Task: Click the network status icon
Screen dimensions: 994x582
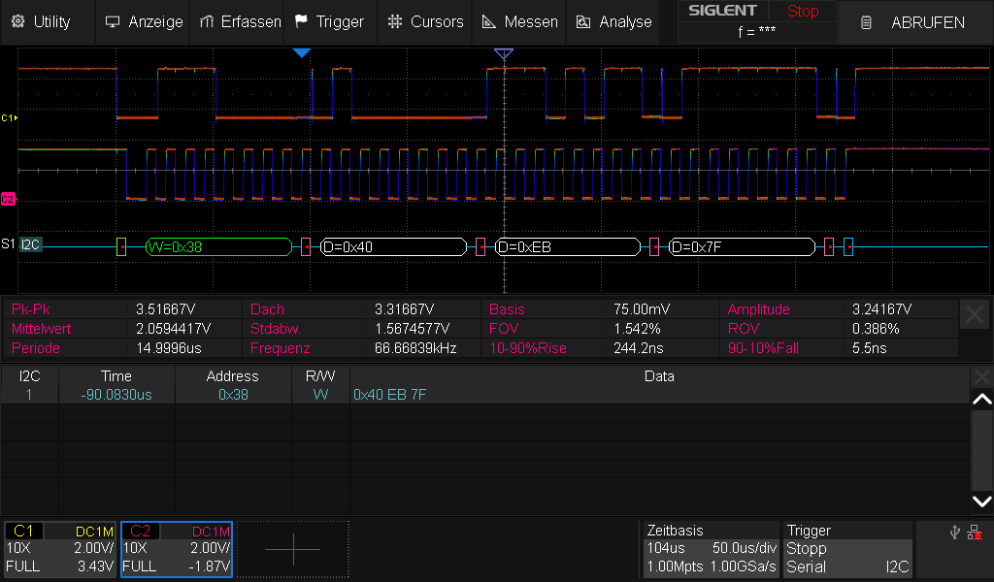Action: (975, 533)
